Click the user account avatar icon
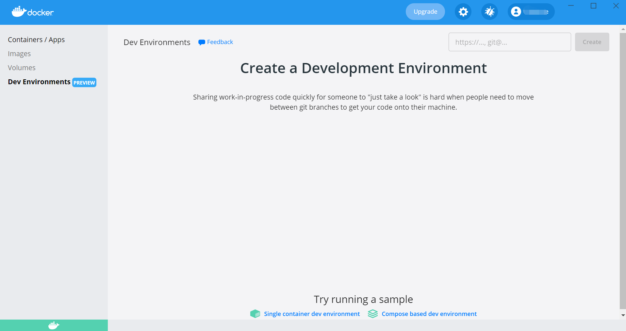Screen dimensions: 626x331 tap(516, 12)
